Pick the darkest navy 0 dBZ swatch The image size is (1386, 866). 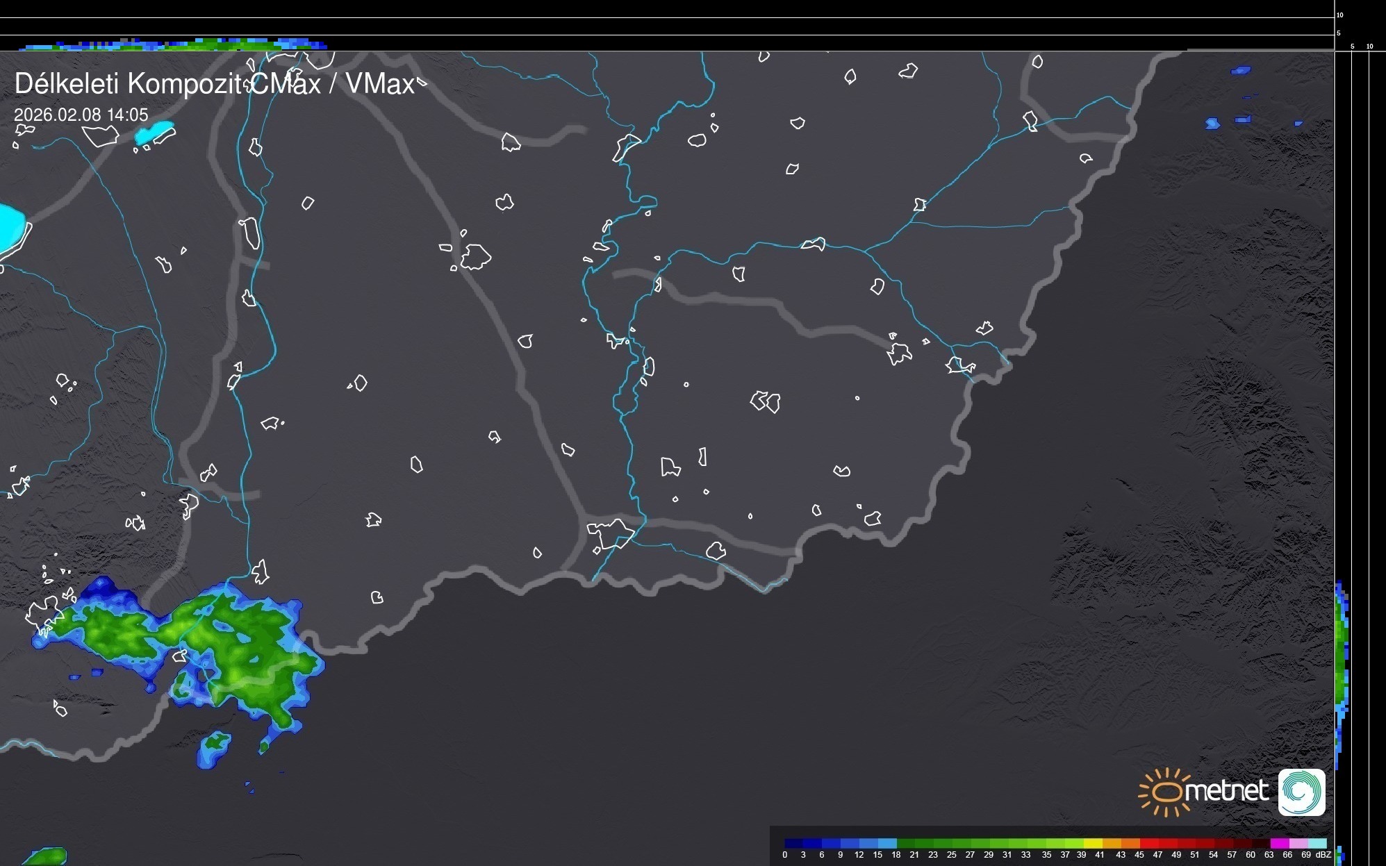793,843
